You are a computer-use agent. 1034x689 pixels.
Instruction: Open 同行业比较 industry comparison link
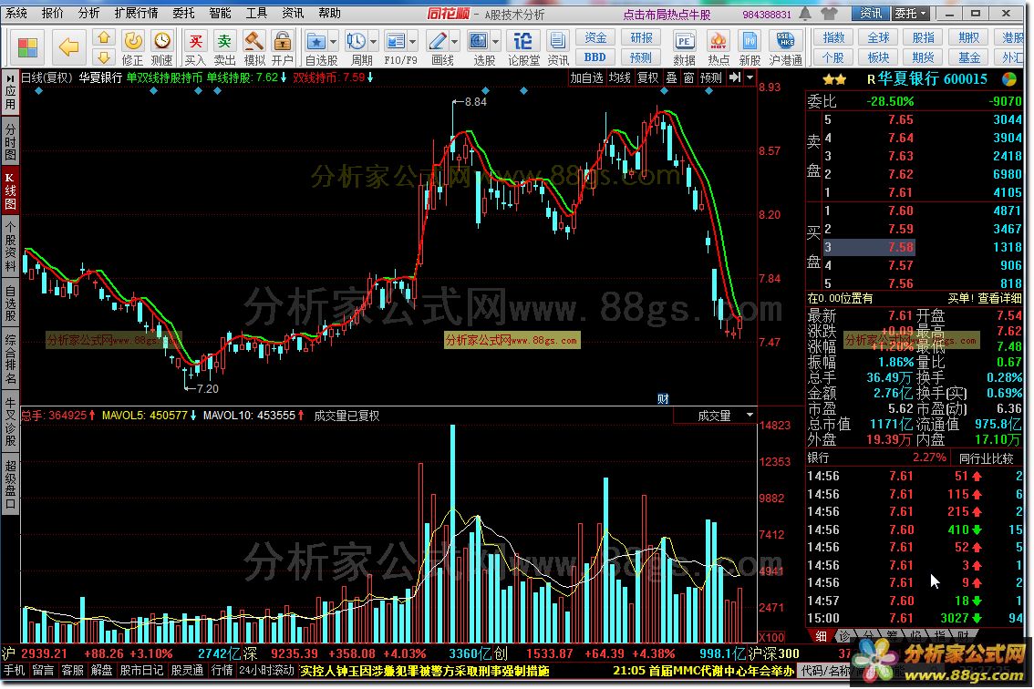[x=986, y=458]
